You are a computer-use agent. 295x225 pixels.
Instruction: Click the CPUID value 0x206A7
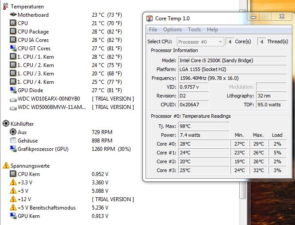[193, 105]
